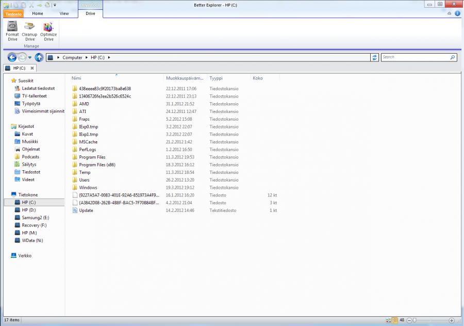Switch to the details view mode
The height and width of the screenshot is (326, 464).
click(x=394, y=320)
